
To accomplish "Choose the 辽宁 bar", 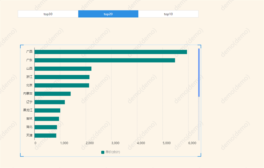I will (x=50, y=102).
